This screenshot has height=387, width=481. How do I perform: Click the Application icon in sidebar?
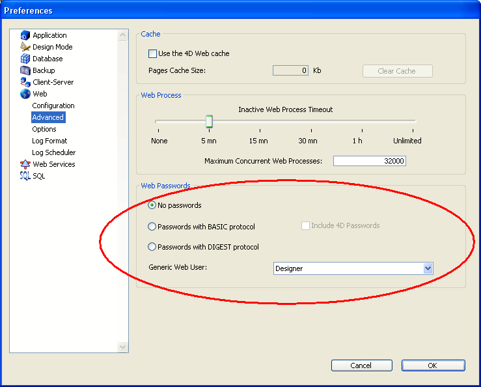point(25,35)
